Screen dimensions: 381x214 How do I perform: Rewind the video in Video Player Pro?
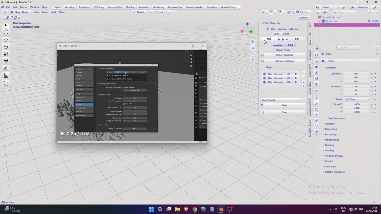268,39
